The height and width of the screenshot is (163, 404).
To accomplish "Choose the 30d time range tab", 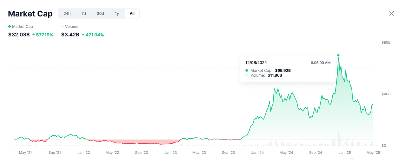I will tap(101, 14).
